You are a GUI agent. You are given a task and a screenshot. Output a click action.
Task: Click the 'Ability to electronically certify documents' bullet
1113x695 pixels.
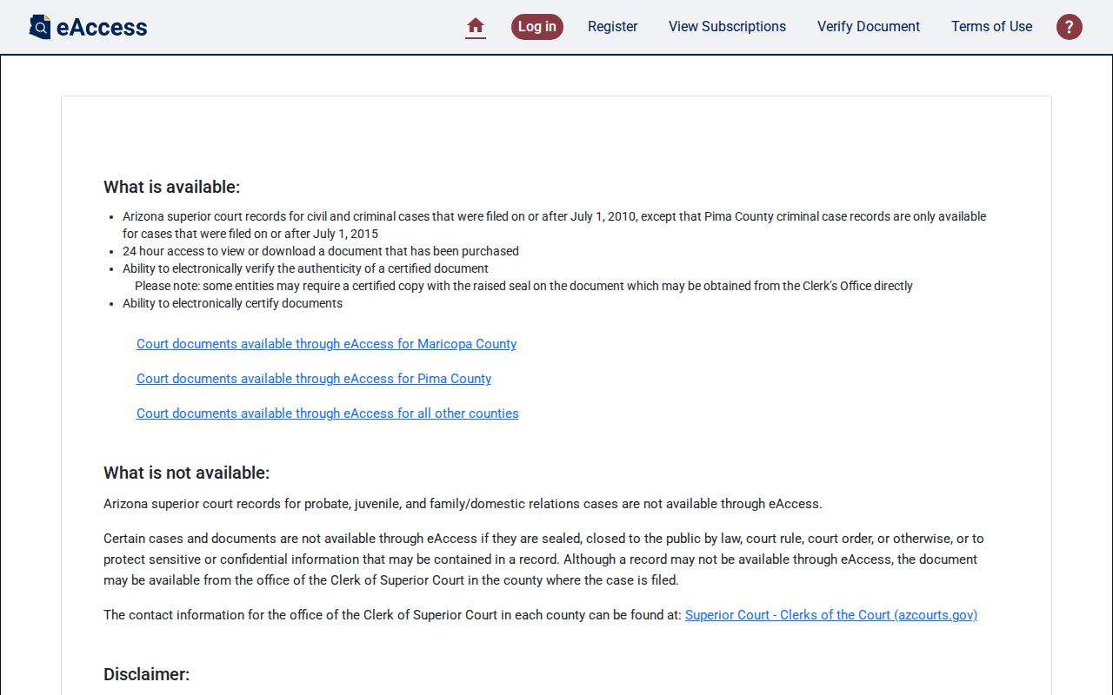pos(232,303)
